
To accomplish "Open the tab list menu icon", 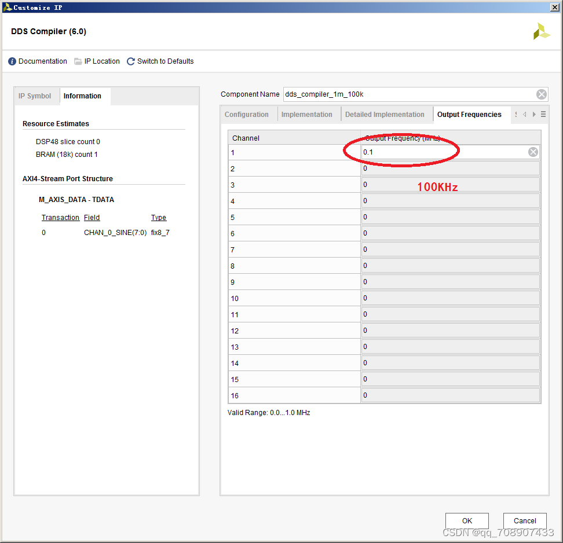I will [543, 114].
